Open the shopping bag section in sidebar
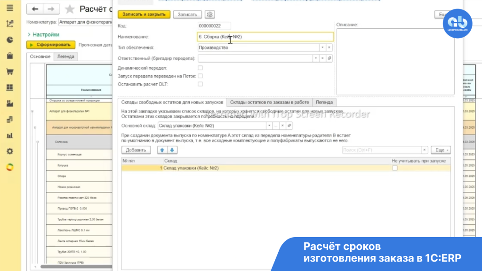Image resolution: width=482 pixels, height=271 pixels. 10,56
